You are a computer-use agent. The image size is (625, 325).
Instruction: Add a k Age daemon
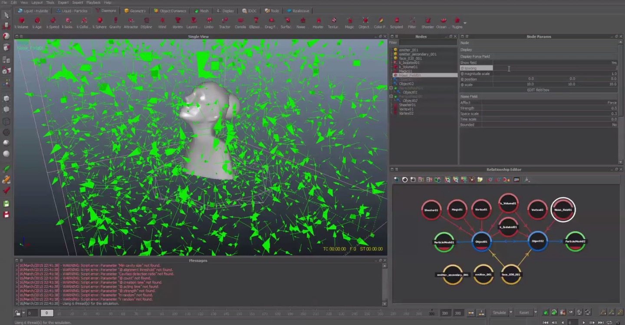coord(37,23)
